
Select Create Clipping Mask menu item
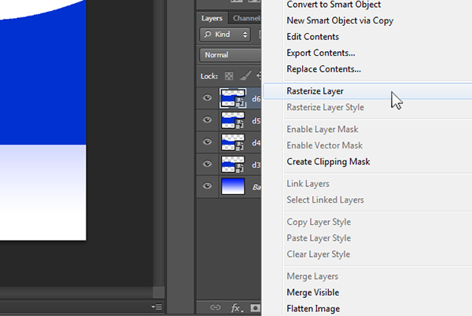point(328,162)
